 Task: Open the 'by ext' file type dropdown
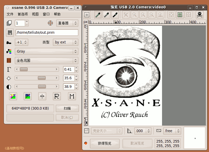[65, 42]
